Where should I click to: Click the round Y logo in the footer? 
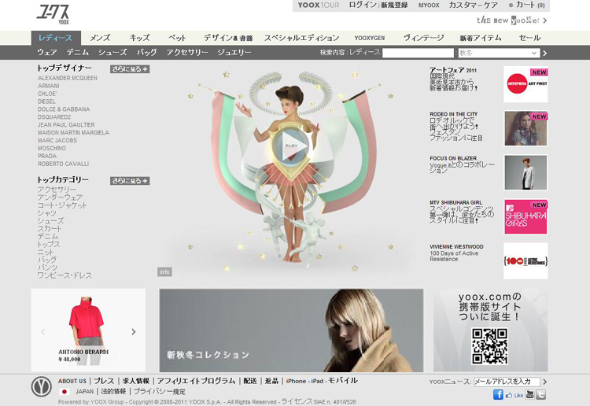[x=41, y=386]
